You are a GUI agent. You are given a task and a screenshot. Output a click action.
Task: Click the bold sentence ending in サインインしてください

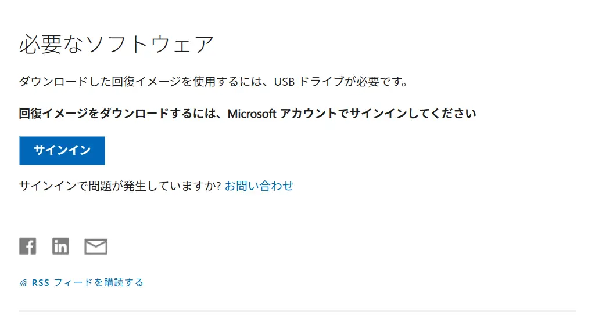tap(248, 114)
